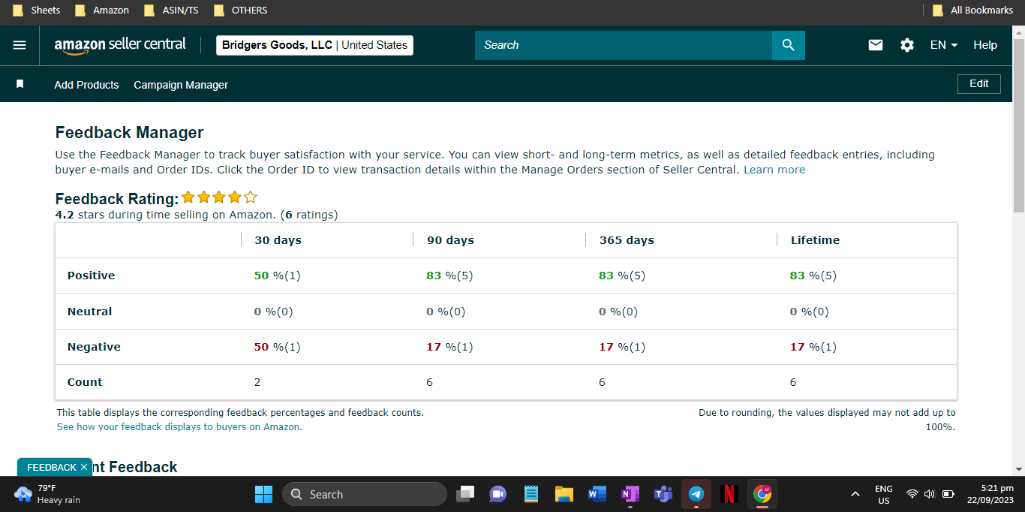Open the ASIN/TS bookmark folder
Viewport: 1025px width, 512px height.
point(172,11)
